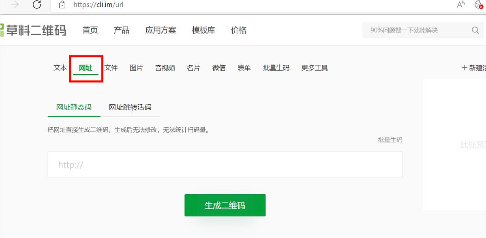Switch to the 网址跳转活码 tab
This screenshot has height=238, width=486.
[x=130, y=107]
